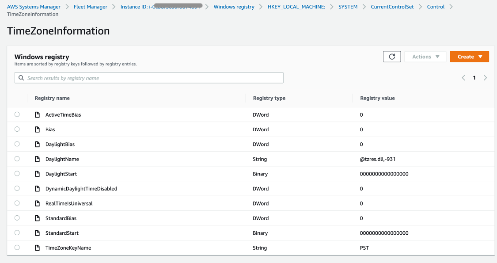Click the document icon beside ActiveTimeBias
Image resolution: width=497 pixels, height=263 pixels.
[37, 114]
